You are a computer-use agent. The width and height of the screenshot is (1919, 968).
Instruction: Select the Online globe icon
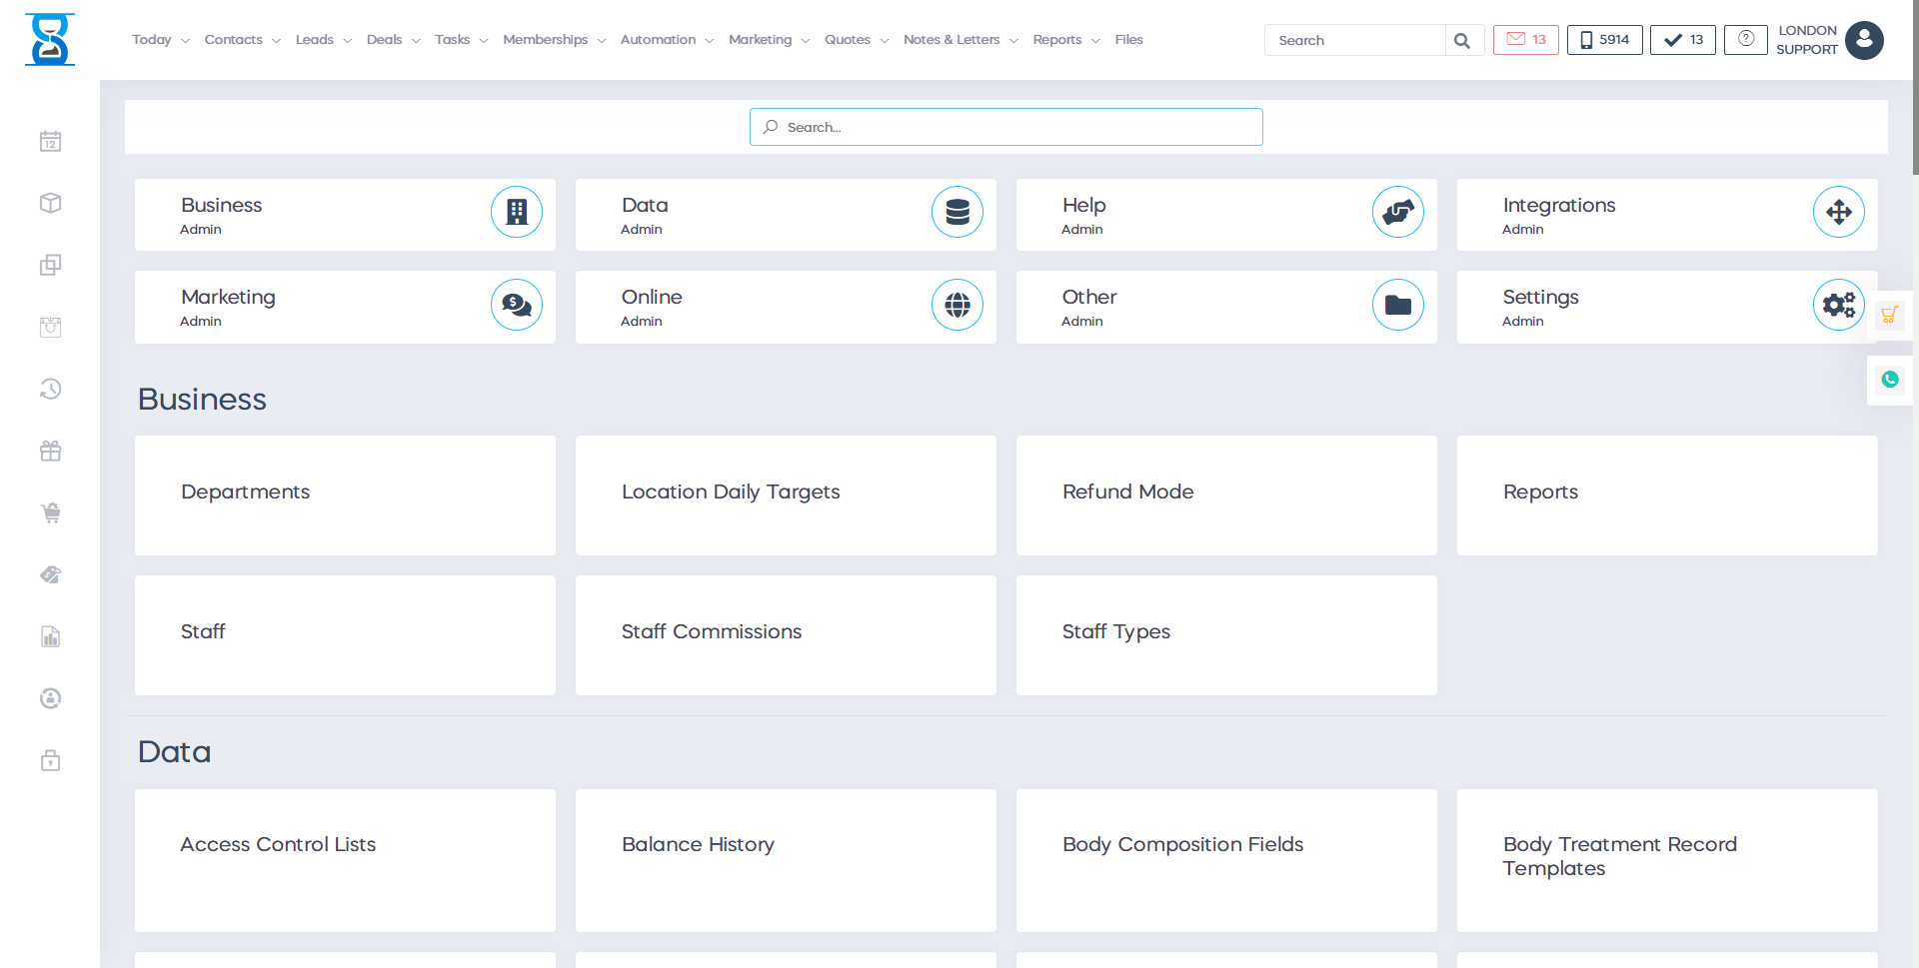tap(957, 305)
